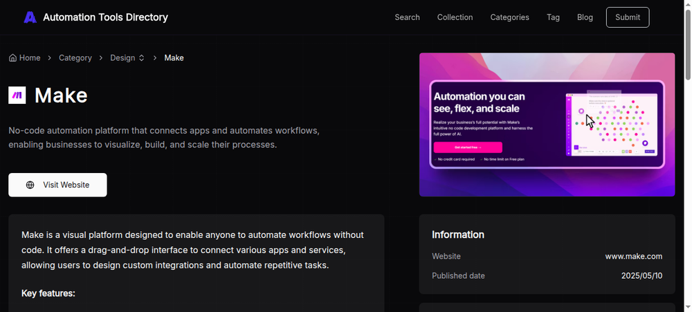Click the vertical page scrollbar thumb
This screenshot has width=692, height=312.
click(688, 44)
